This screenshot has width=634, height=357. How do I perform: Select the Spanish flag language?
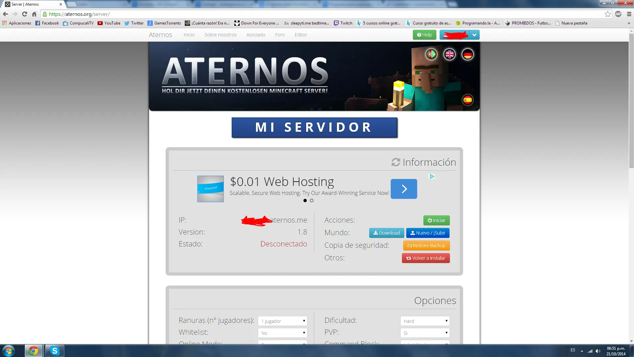click(x=468, y=100)
